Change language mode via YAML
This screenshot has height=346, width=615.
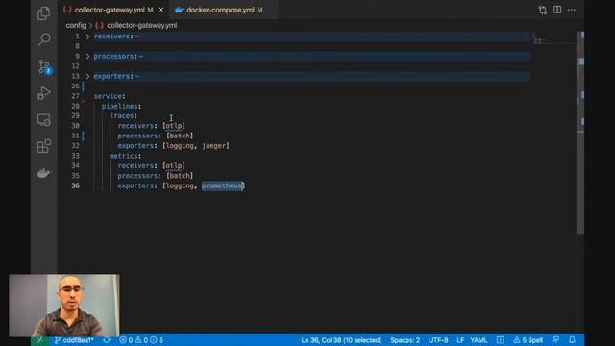click(x=479, y=340)
